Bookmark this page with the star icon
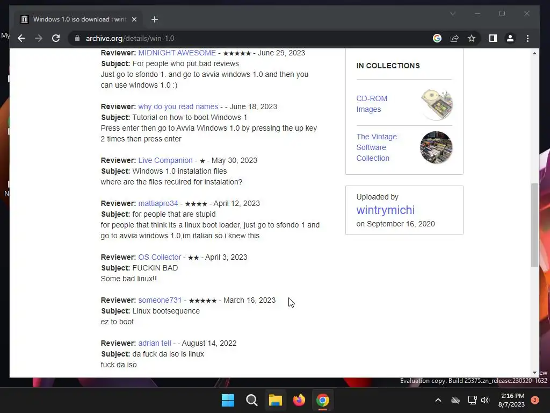This screenshot has height=413, width=550. [x=472, y=38]
